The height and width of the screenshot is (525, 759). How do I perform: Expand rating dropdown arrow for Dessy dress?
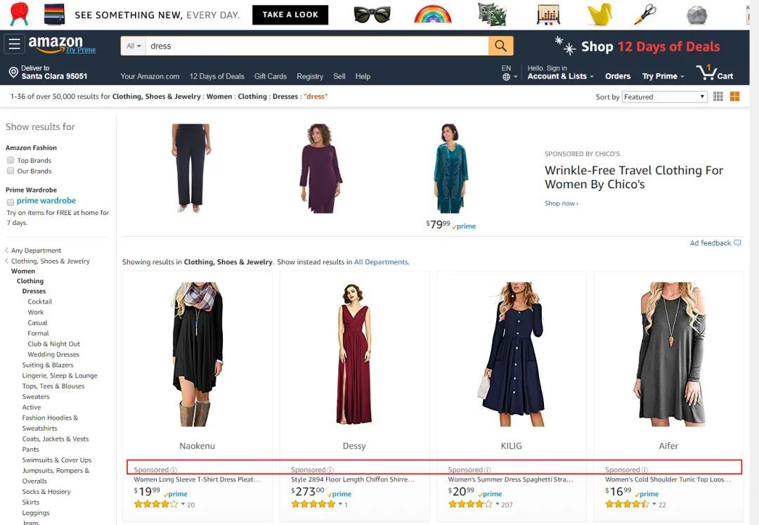[340, 505]
